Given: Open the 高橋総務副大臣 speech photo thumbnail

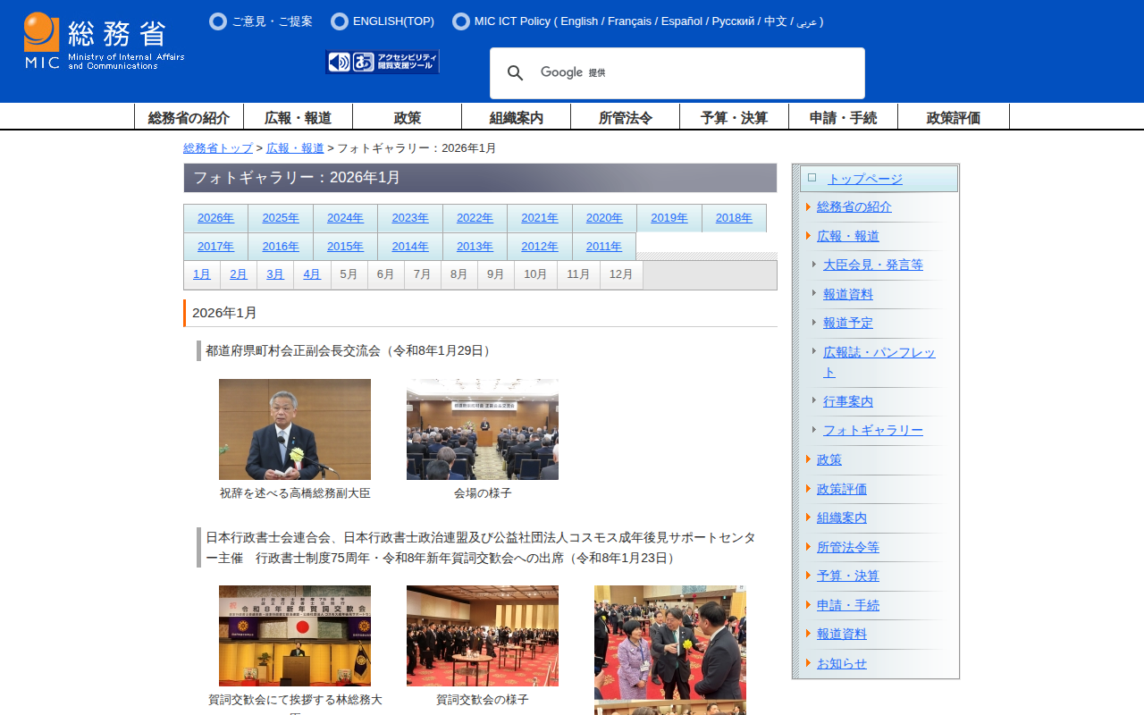Looking at the screenshot, I should click(295, 430).
